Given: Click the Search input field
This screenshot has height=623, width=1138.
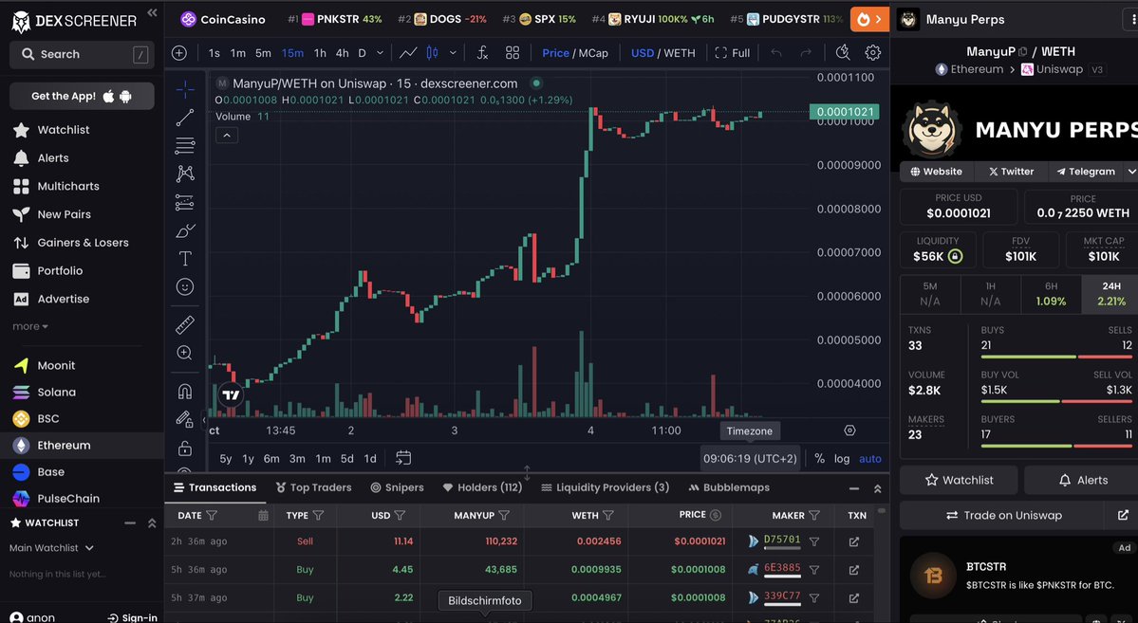Looking at the screenshot, I should click(x=82, y=54).
